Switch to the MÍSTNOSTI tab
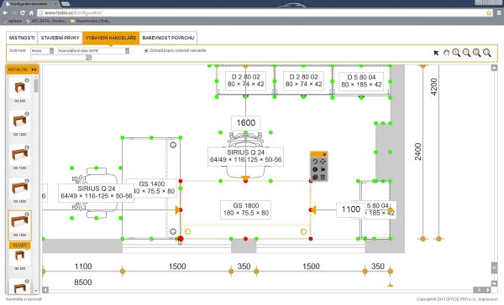This screenshot has width=504, height=305. click(22, 38)
